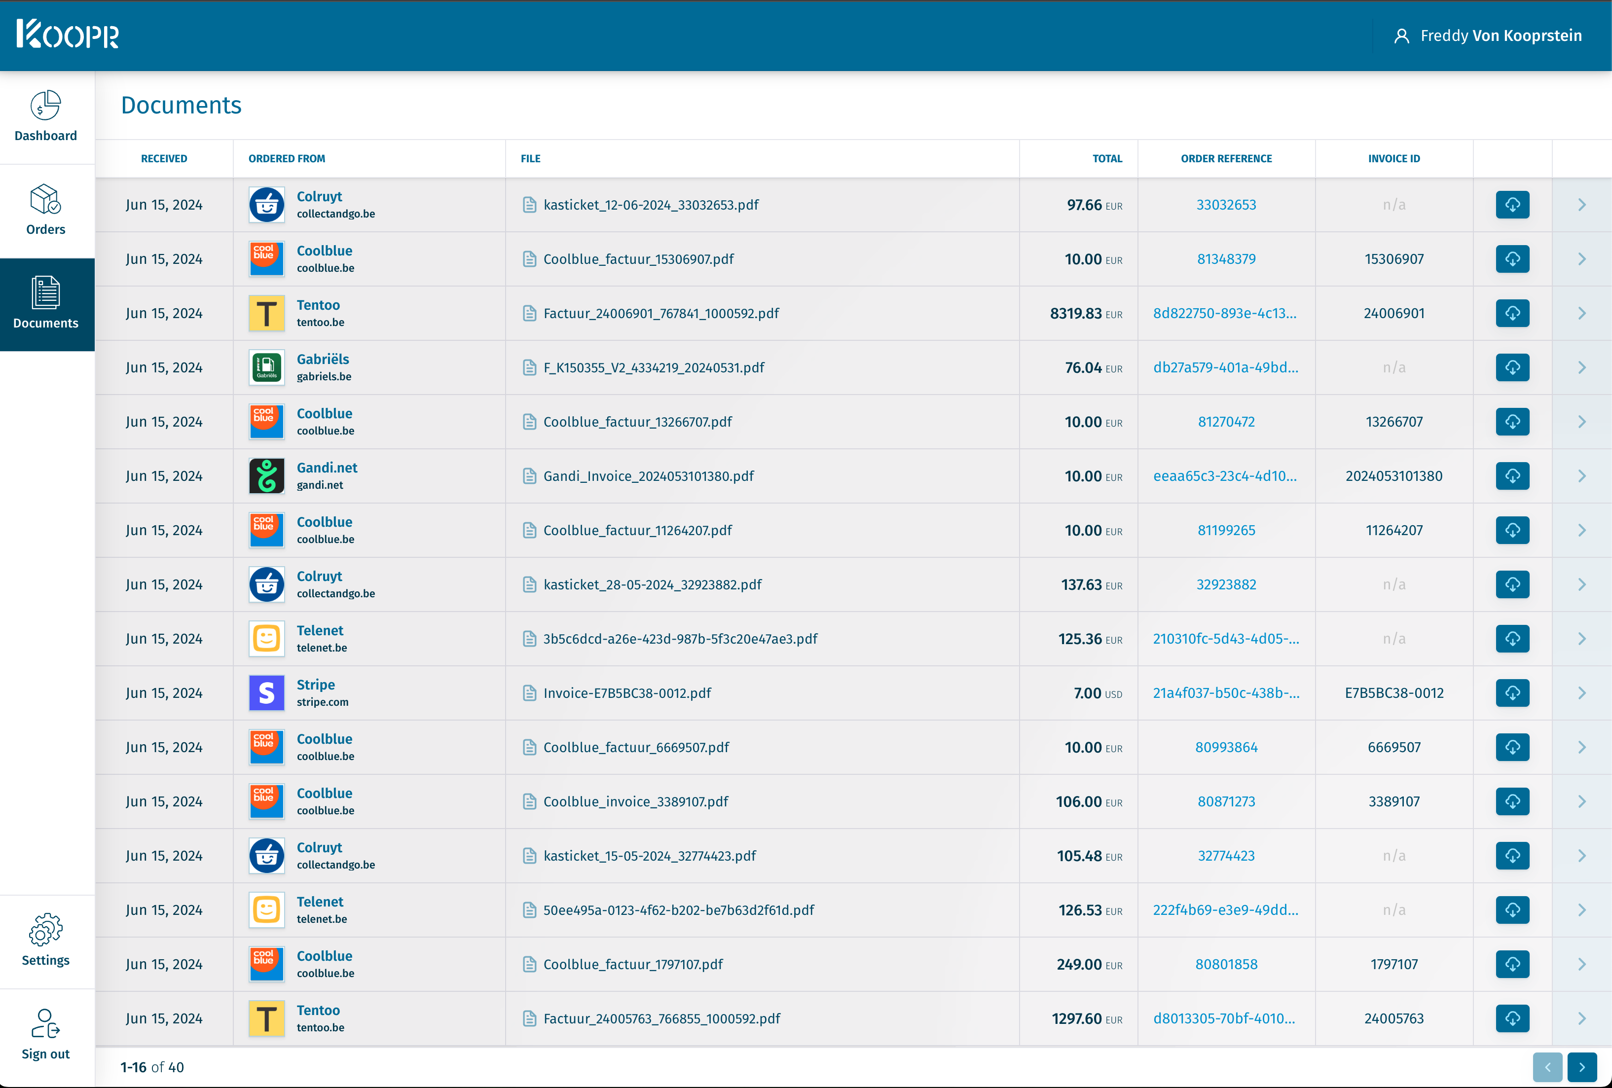Expand row chevron for Coolblue invoice 15306907

point(1581,258)
